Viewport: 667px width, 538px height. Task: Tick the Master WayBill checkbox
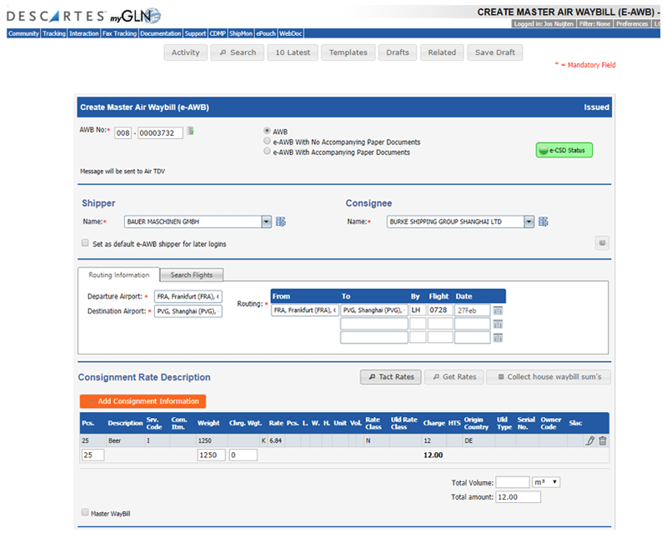pos(85,513)
